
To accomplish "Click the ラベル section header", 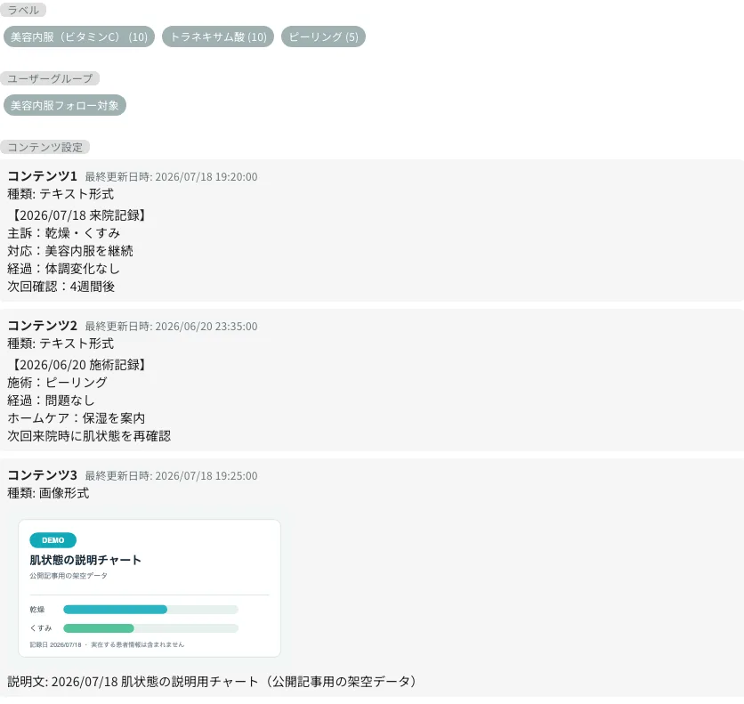I will click(23, 10).
